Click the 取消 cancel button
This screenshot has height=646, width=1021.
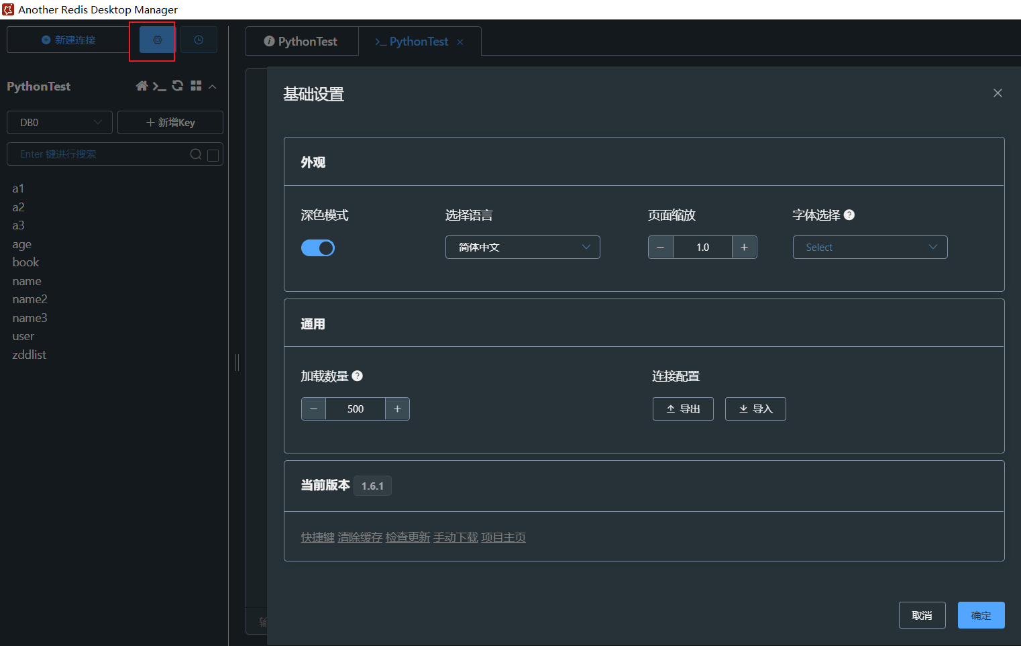[x=922, y=615]
